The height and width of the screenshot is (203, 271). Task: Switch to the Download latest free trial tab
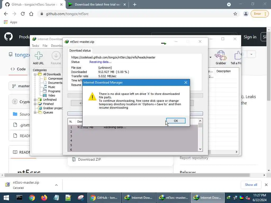click(x=97, y=4)
